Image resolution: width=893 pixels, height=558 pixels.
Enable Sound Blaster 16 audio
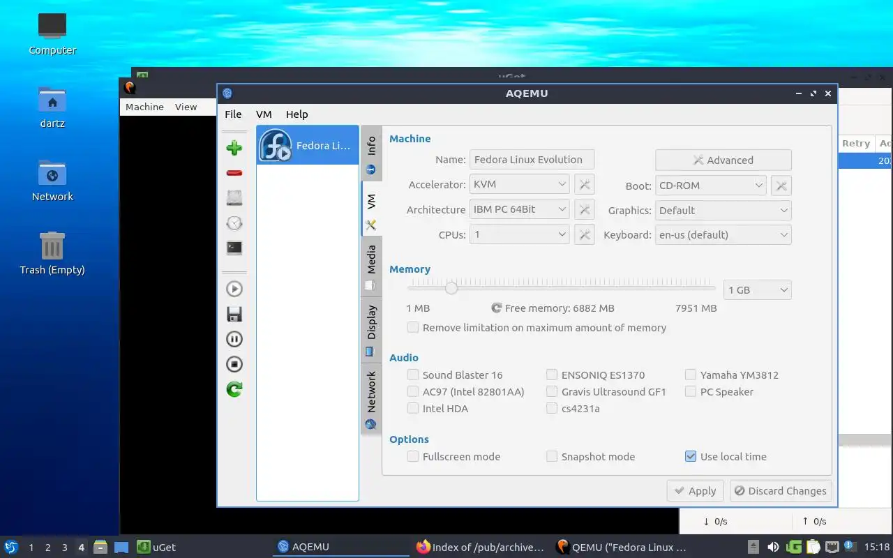click(x=413, y=375)
